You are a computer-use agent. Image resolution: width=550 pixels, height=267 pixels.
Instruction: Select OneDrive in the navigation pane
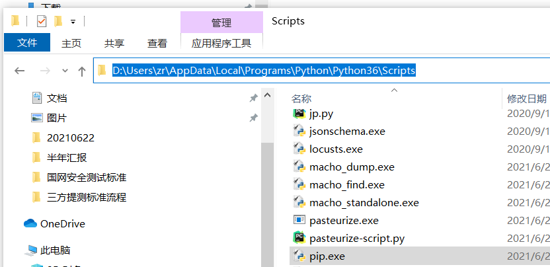tap(62, 223)
